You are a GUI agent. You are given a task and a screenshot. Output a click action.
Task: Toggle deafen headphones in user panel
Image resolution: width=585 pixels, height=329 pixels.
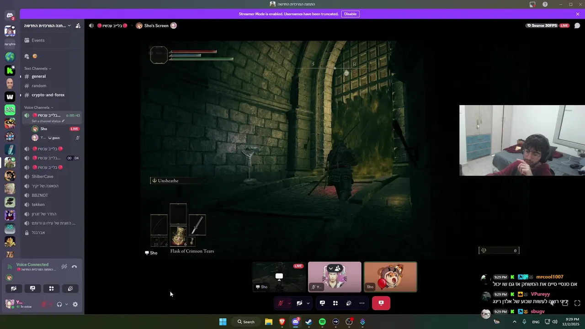(59, 304)
